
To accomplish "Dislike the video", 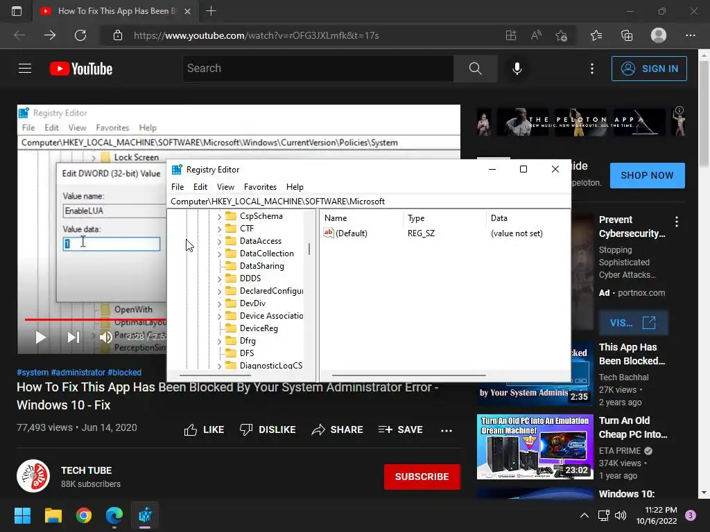I will [268, 429].
